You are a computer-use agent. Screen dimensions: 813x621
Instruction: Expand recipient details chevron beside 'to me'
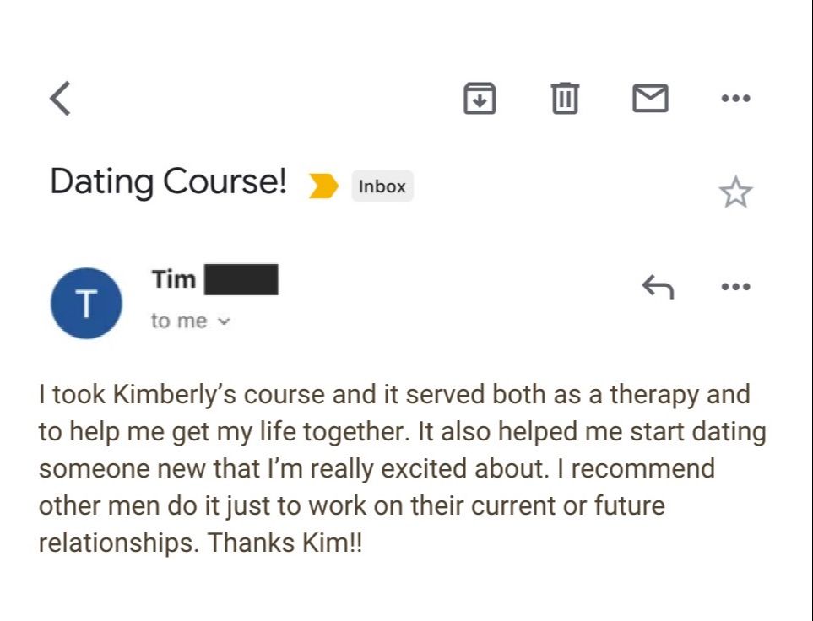tap(224, 321)
